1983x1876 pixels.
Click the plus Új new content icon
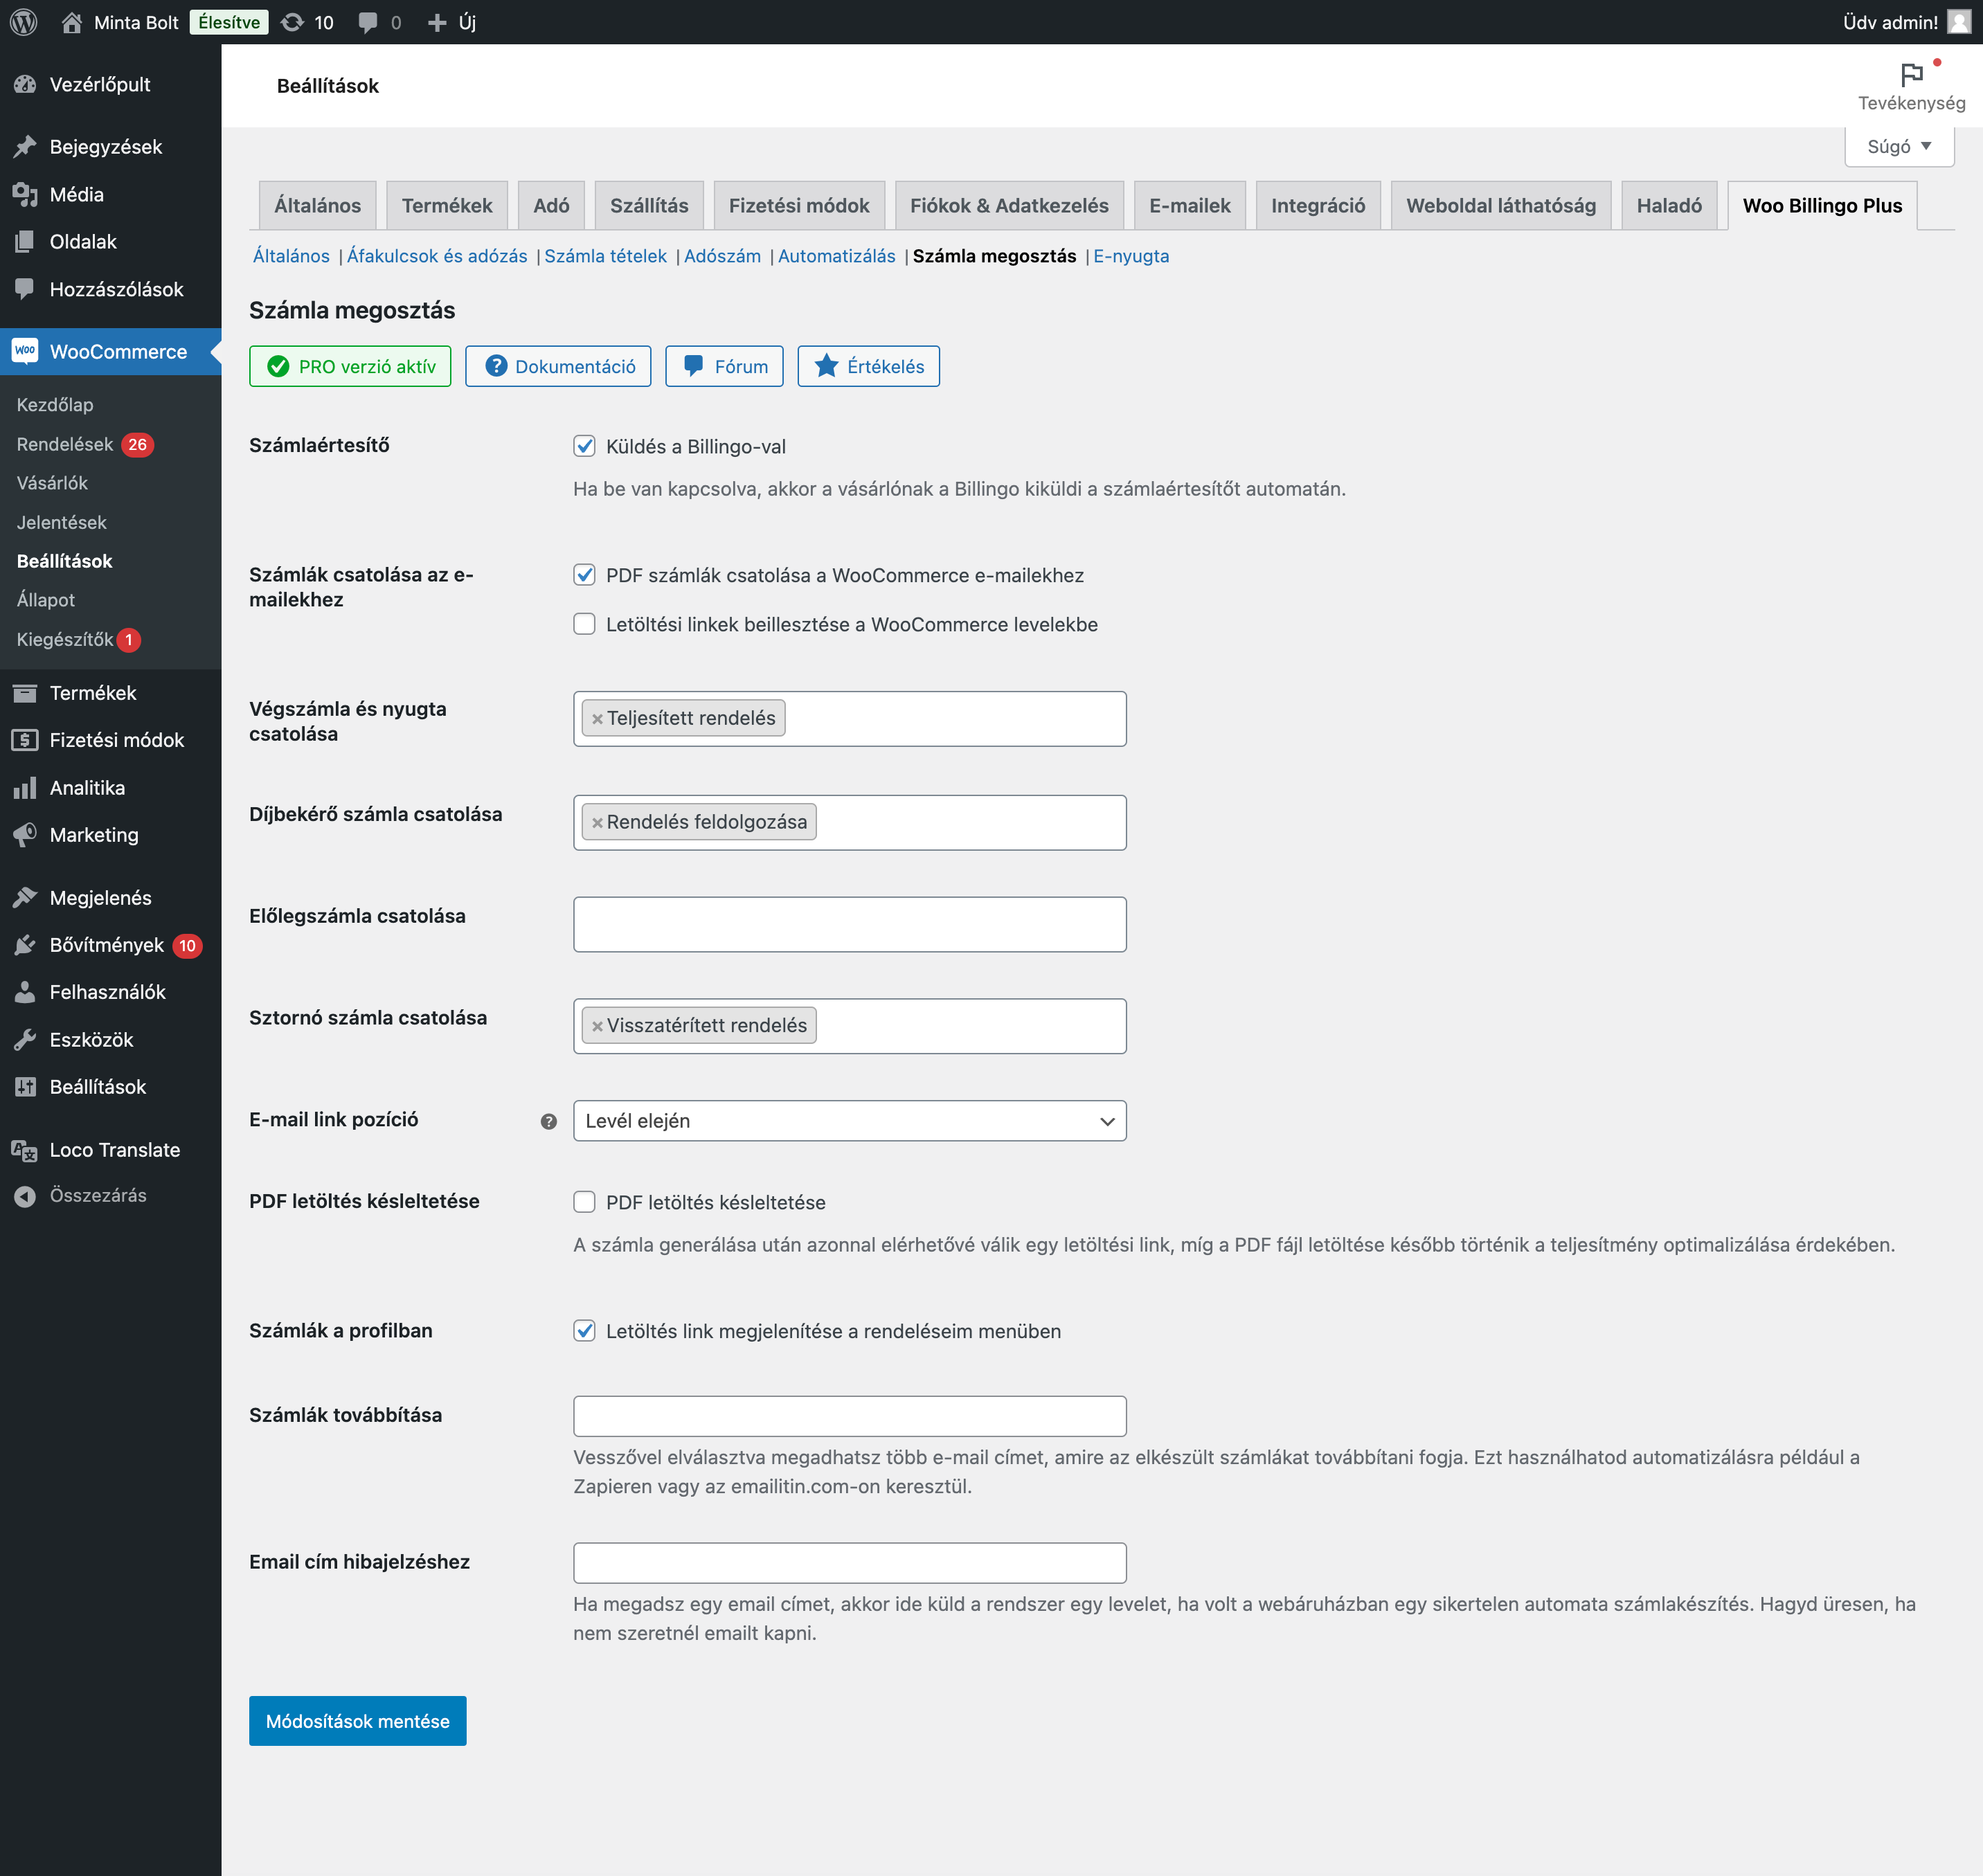tap(436, 22)
